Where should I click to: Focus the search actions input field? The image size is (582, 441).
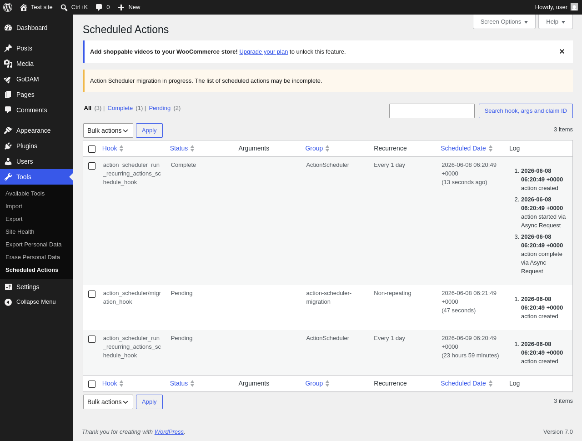tap(432, 111)
